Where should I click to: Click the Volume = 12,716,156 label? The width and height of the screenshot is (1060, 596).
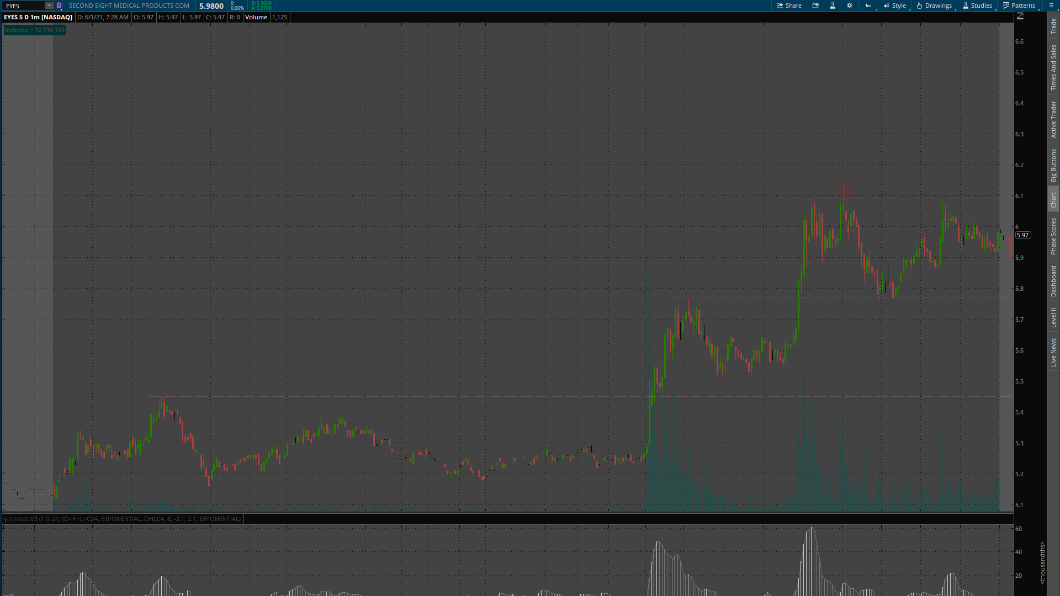(34, 30)
